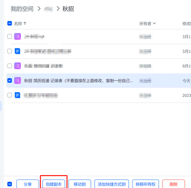Check the box for the first blue document row
191x188 pixels.
(x=10, y=51)
